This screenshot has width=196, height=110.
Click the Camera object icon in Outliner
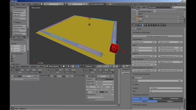(137, 16)
